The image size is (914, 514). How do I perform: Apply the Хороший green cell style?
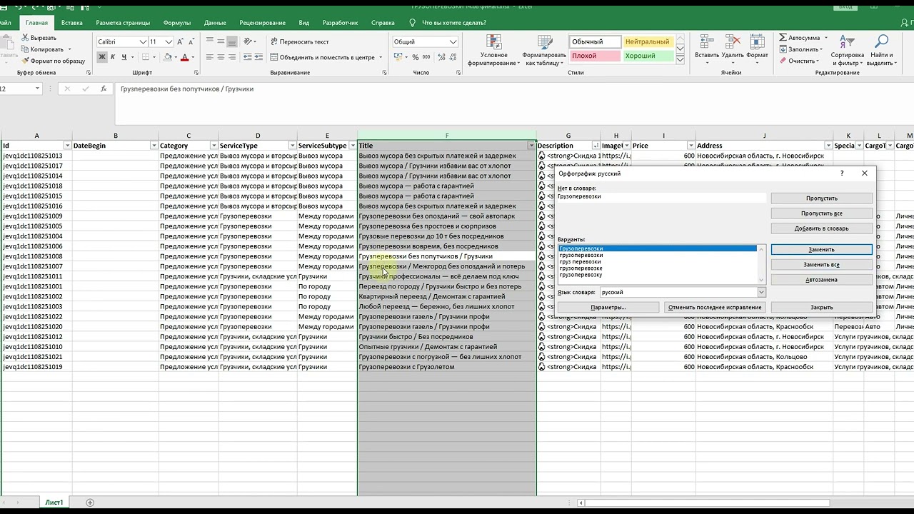click(x=648, y=56)
